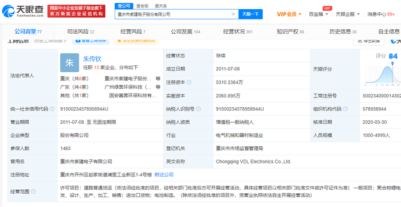Screen dimensions: 401x207
Task: Click the 朱 avatar thumbnail
Action: [69, 63]
